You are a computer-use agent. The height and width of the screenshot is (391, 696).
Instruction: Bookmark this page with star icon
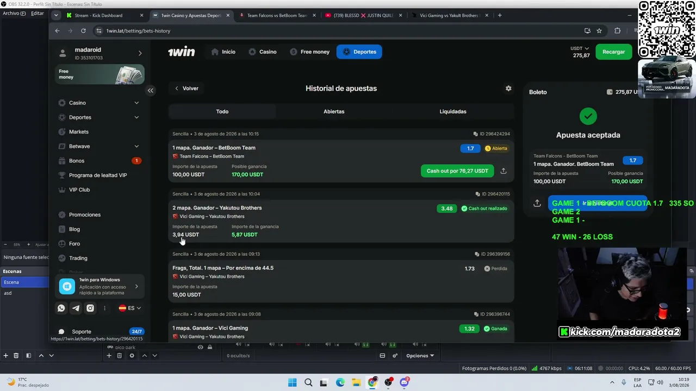point(599,31)
